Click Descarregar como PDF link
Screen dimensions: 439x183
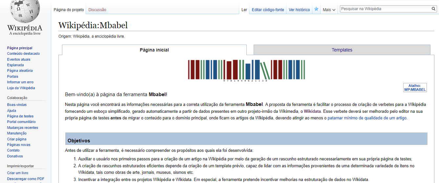pyautogui.click(x=26, y=179)
